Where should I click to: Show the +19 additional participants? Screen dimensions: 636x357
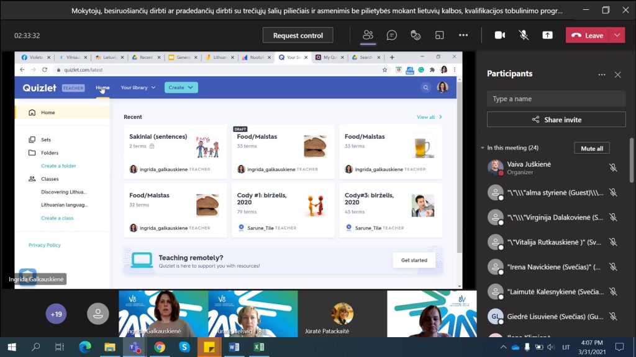[x=56, y=314]
